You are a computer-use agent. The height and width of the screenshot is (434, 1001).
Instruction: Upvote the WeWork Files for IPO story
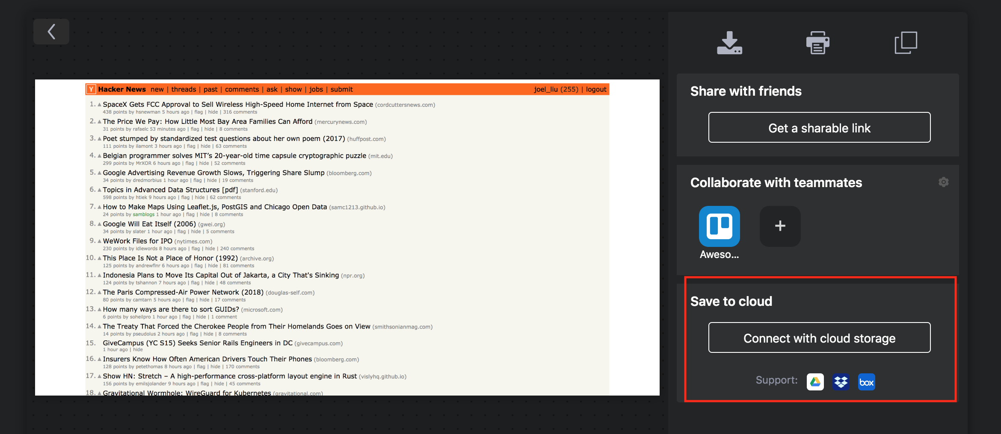[x=99, y=240]
